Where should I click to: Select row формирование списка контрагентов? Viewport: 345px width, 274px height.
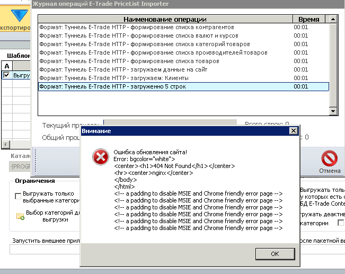tap(183, 27)
